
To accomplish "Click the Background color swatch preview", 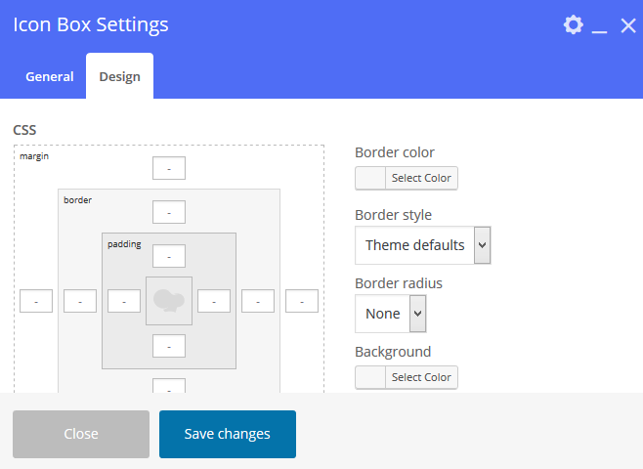I will pos(370,377).
